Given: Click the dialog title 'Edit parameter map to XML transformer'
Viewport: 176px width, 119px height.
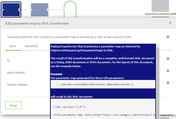Looking at the screenshot, I should click(37, 23).
